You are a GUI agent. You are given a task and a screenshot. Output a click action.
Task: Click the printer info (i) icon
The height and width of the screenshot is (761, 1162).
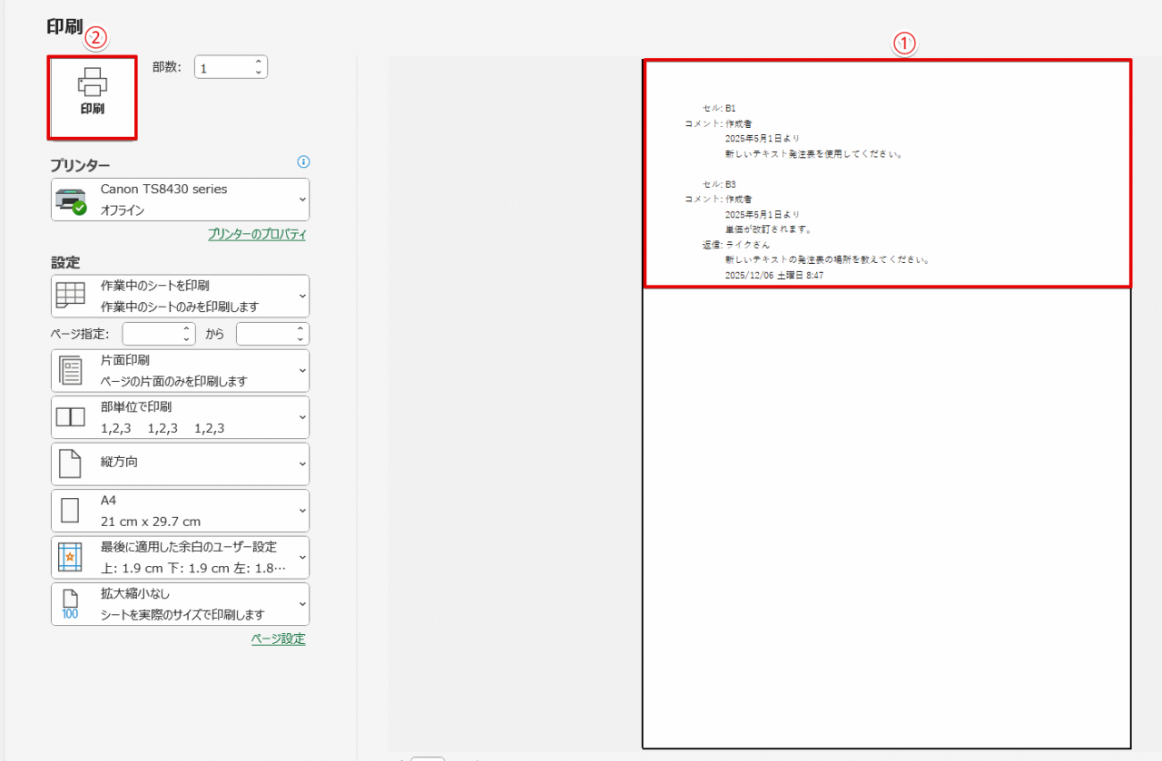[303, 161]
